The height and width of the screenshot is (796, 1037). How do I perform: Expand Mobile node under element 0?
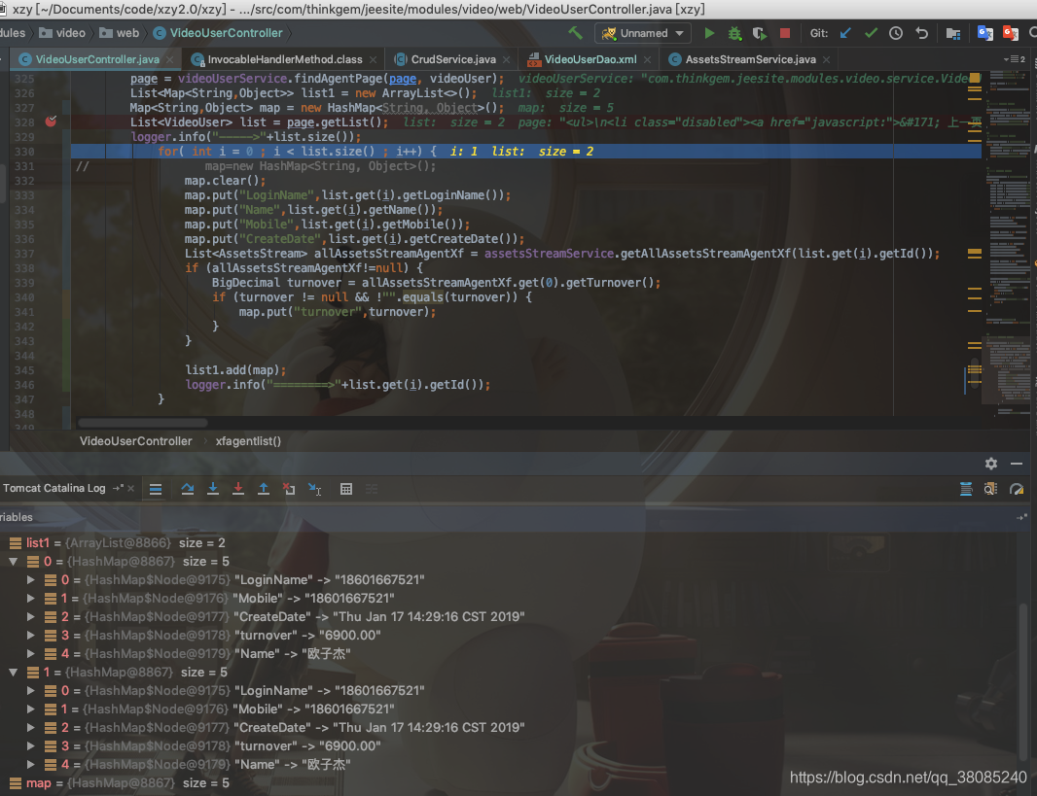tap(30, 599)
